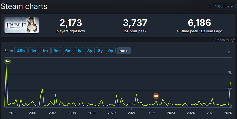Zoom the chart to 9y

pos(111,51)
